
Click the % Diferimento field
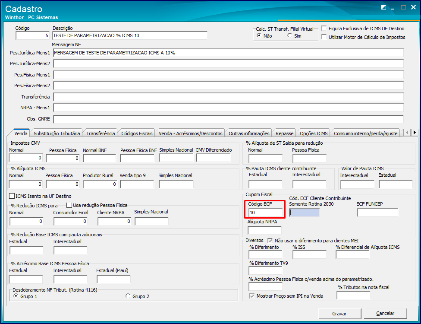tap(266, 254)
